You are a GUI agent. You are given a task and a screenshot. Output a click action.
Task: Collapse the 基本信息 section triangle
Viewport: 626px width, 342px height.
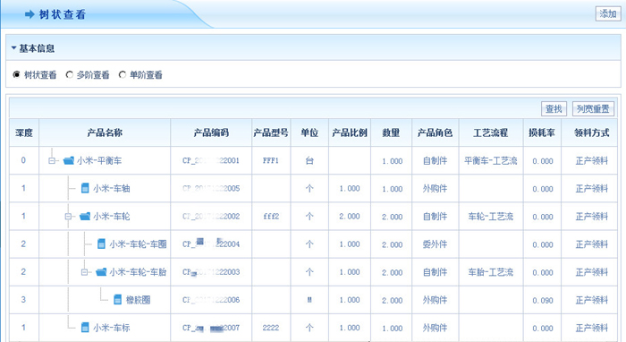(x=14, y=48)
